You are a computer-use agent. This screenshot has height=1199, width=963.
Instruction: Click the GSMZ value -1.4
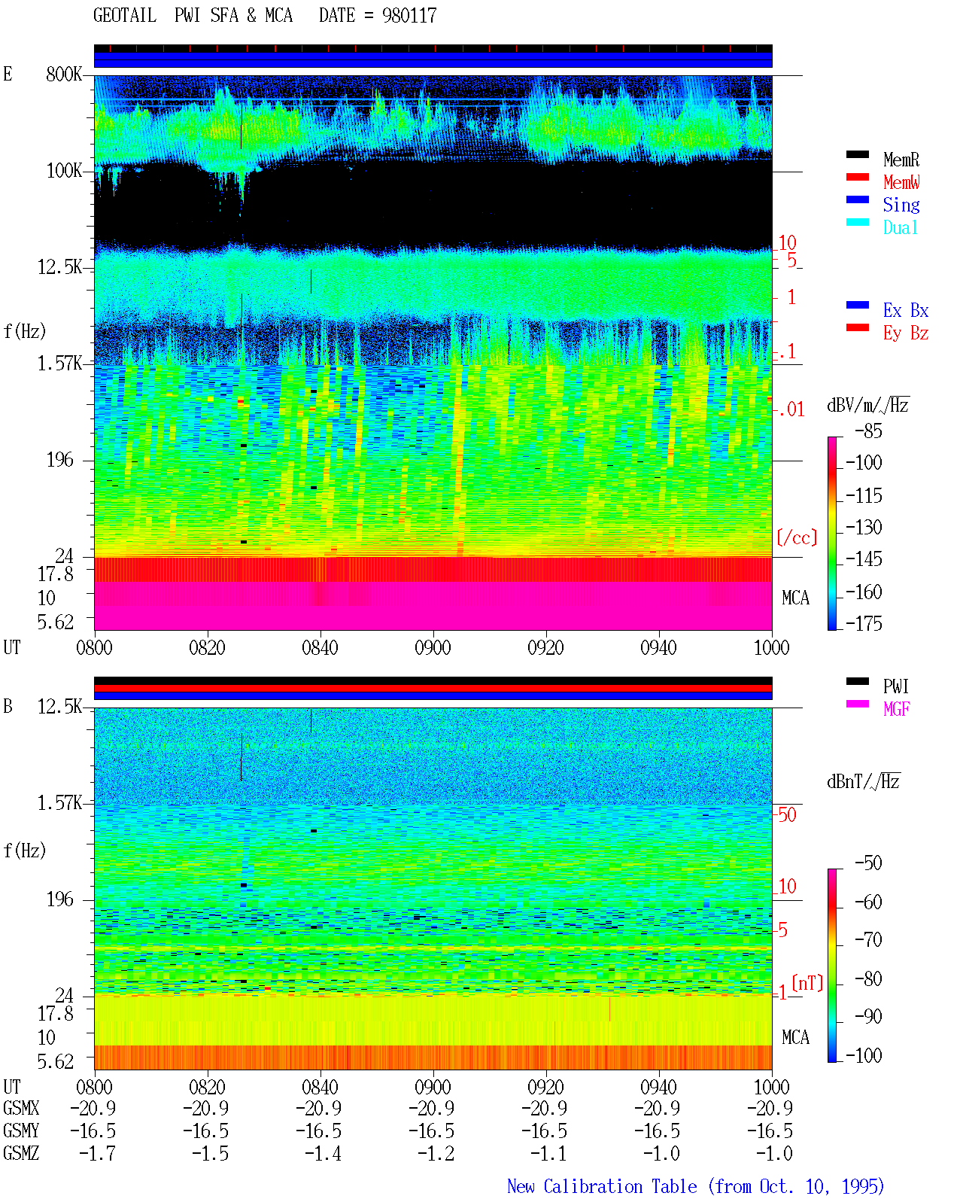[x=322, y=1154]
